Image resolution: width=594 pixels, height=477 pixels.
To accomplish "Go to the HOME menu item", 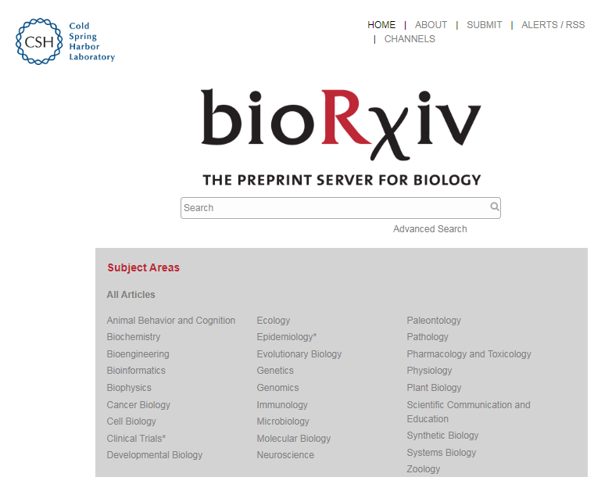I will tap(381, 25).
